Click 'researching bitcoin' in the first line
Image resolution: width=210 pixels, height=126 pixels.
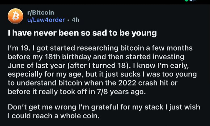(111, 48)
